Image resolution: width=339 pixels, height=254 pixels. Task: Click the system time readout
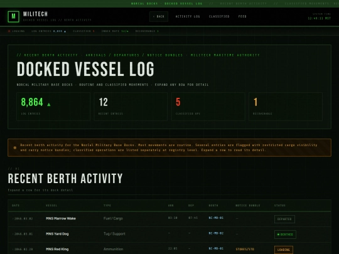(x=320, y=18)
